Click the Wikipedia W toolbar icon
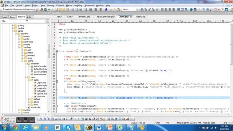Screen dimensions: 233x131 (222, 9)
